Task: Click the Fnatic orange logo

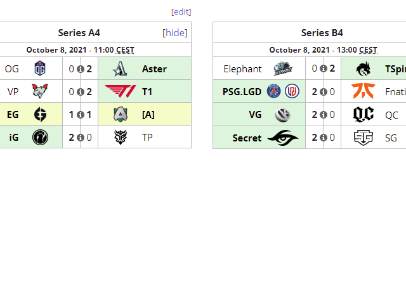Action: pos(363,91)
